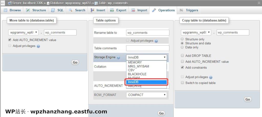This screenshot has width=262, height=117.
Task: Click Go in Copy table section
Action: tap(248, 99)
